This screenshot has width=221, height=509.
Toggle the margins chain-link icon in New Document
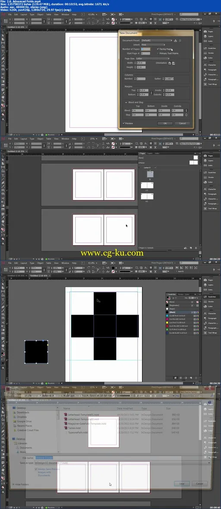(x=152, y=92)
